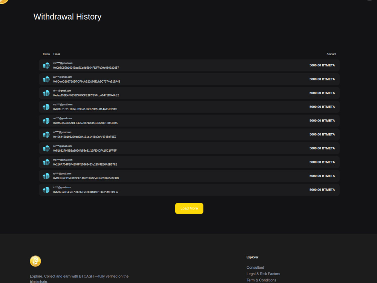Select wallet address starting 0x5186279f8B6a
Viewport: 377px width, 283px height.
[85, 151]
